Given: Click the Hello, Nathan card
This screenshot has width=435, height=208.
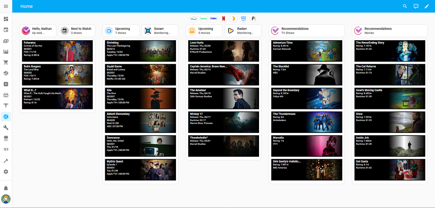Looking at the screenshot, I should click(38, 31).
